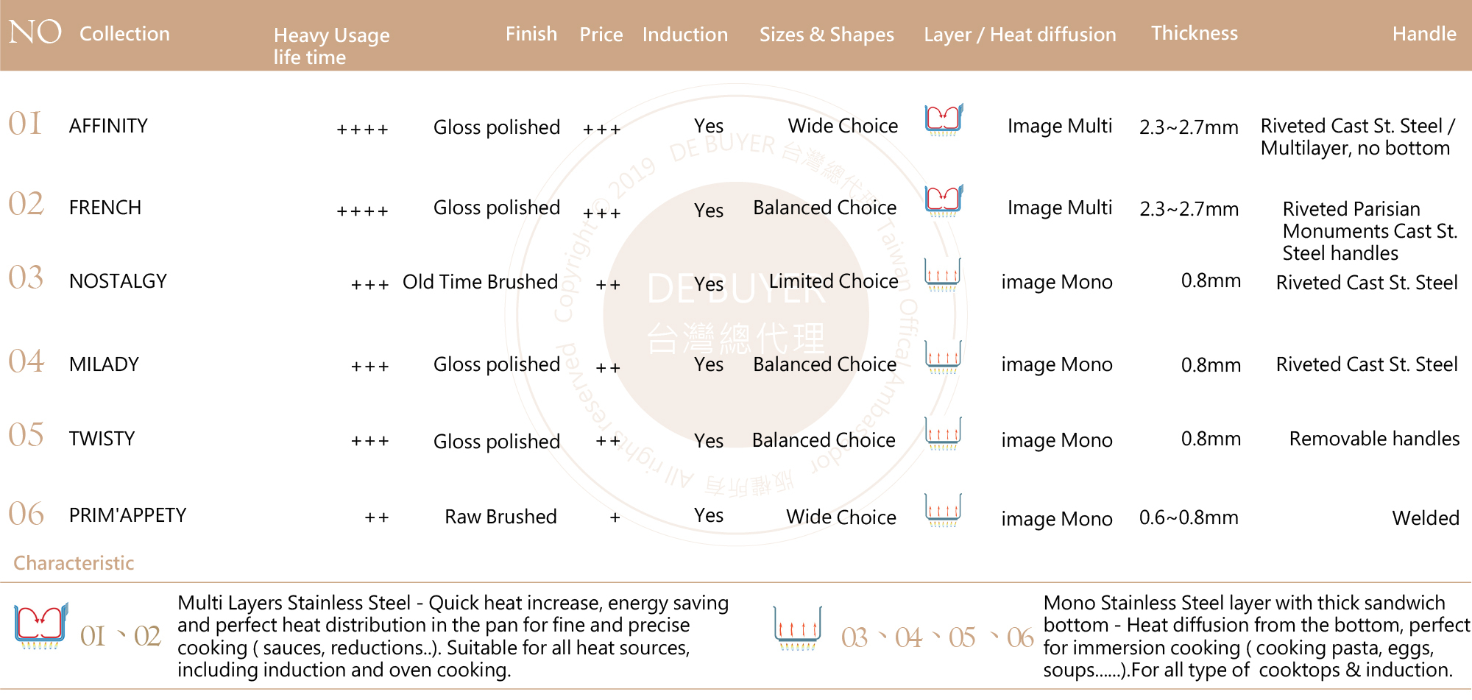This screenshot has width=1472, height=700.
Task: Select the NOSTALGY collection name
Action: point(118,281)
